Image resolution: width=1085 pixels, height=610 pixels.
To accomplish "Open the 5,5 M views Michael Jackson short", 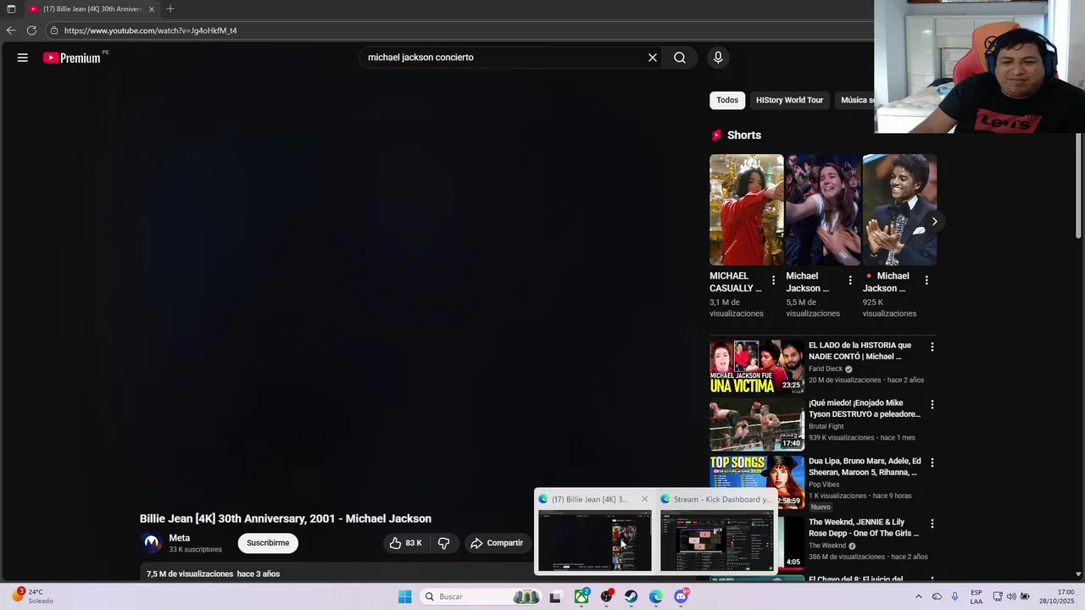I will (x=822, y=209).
